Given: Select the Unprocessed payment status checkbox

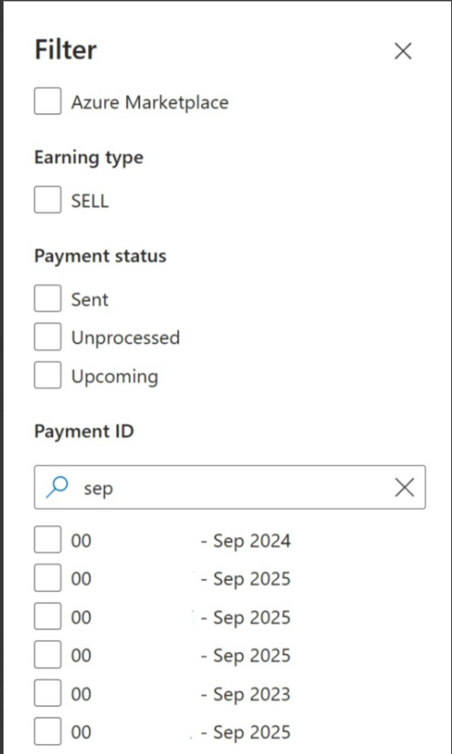Looking at the screenshot, I should [48, 336].
